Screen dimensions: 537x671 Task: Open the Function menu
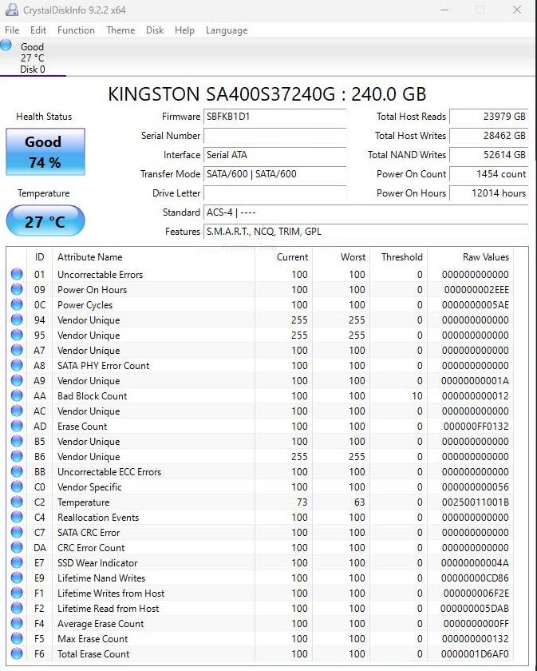pos(76,30)
